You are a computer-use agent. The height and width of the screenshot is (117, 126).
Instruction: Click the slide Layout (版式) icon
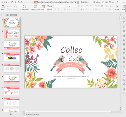point(43,7)
